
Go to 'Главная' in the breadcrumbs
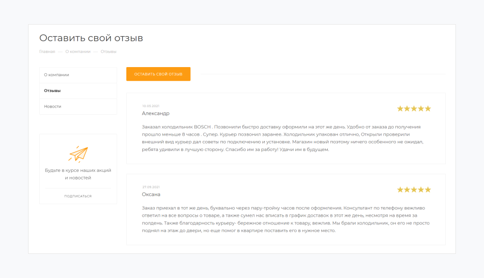point(47,52)
